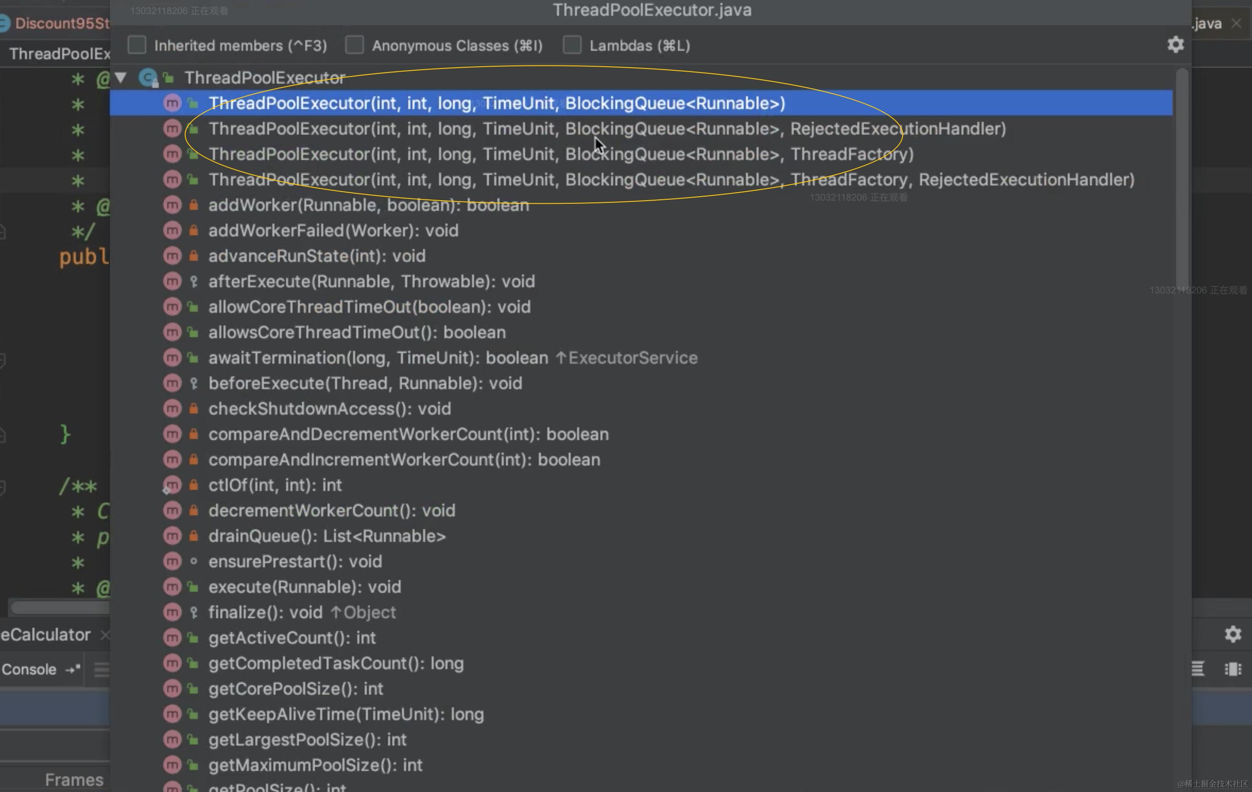Collapse the Javadoc comment fold marker
The image size is (1252, 792).
click(3, 487)
